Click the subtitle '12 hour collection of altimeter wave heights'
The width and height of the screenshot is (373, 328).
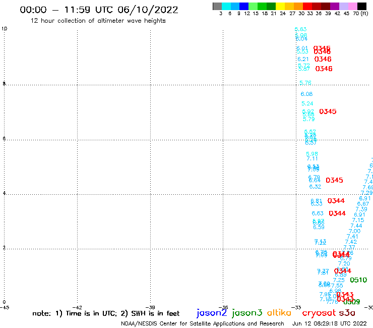[98, 21]
